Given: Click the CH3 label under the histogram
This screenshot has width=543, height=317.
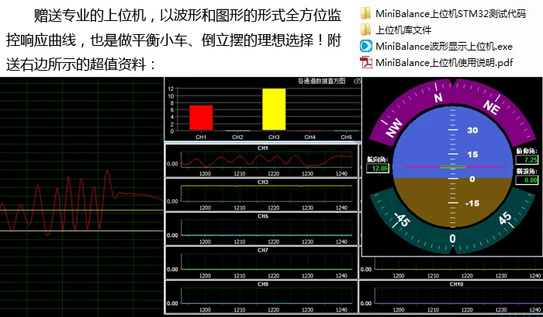Looking at the screenshot, I should (274, 137).
